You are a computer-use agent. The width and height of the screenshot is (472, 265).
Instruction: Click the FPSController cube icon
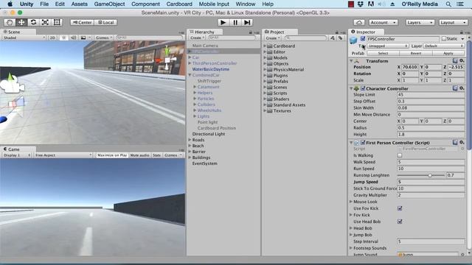(x=353, y=40)
